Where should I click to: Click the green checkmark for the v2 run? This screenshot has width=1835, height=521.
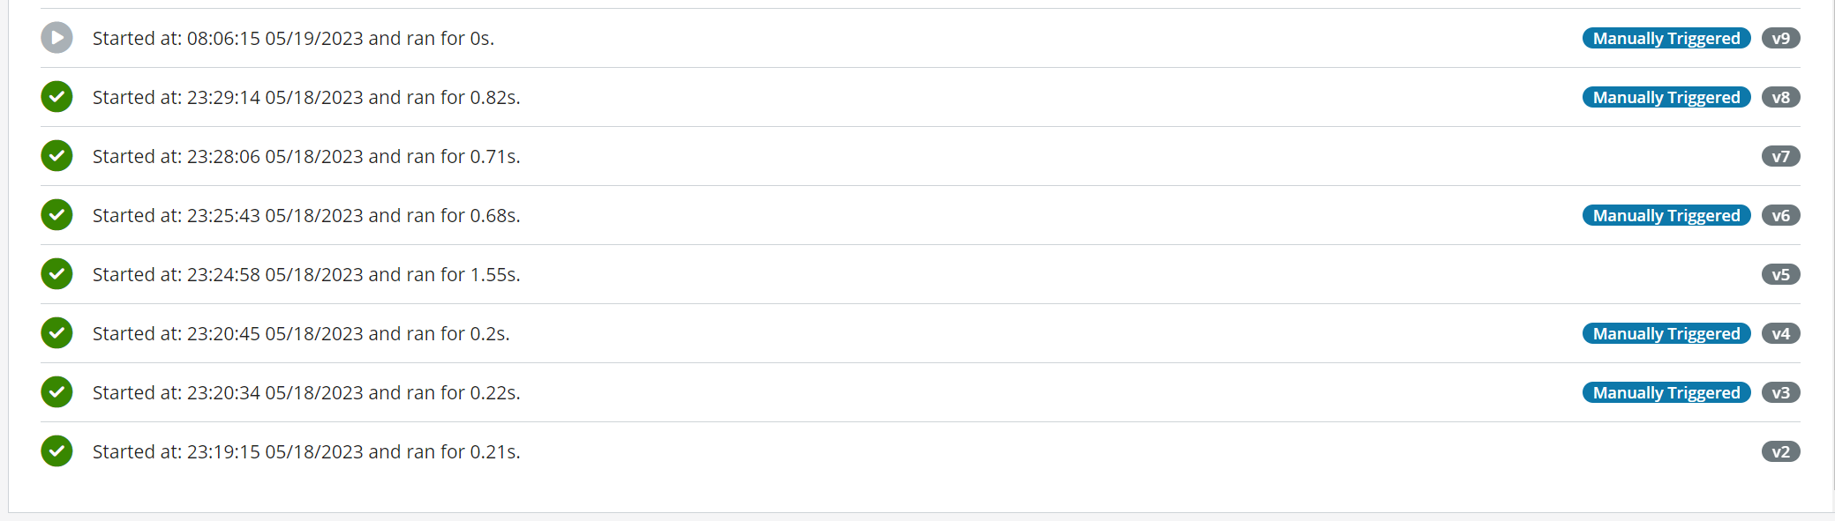(56, 451)
